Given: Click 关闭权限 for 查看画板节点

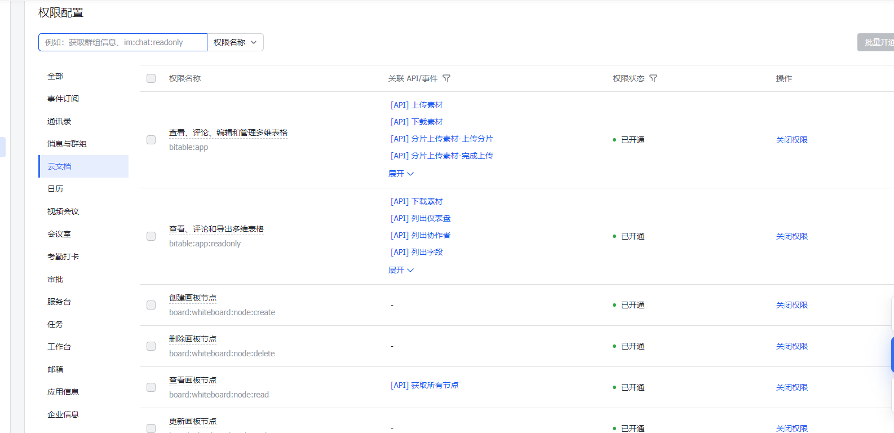Looking at the screenshot, I should tap(791, 387).
